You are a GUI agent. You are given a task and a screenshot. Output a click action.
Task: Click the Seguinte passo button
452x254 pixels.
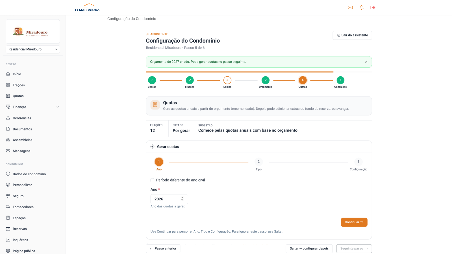pos(354,249)
